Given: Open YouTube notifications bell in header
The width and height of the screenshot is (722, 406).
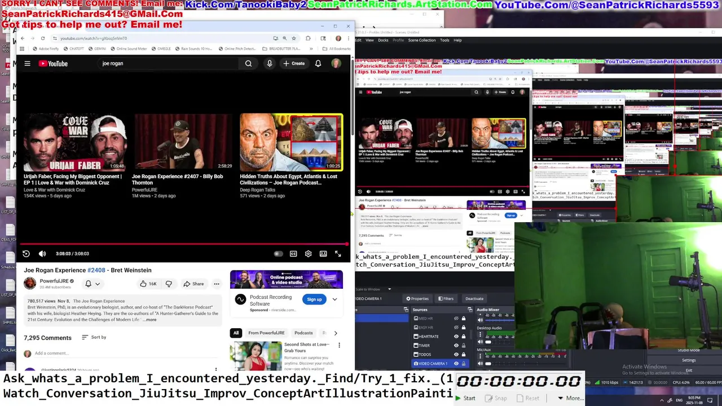Looking at the screenshot, I should pos(318,64).
